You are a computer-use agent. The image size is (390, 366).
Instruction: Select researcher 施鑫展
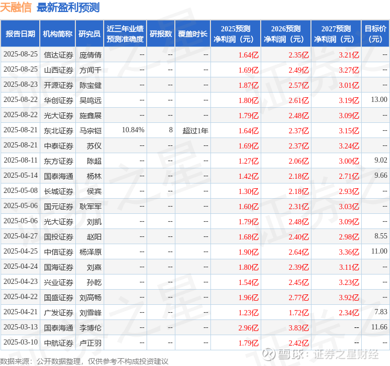coord(90,116)
